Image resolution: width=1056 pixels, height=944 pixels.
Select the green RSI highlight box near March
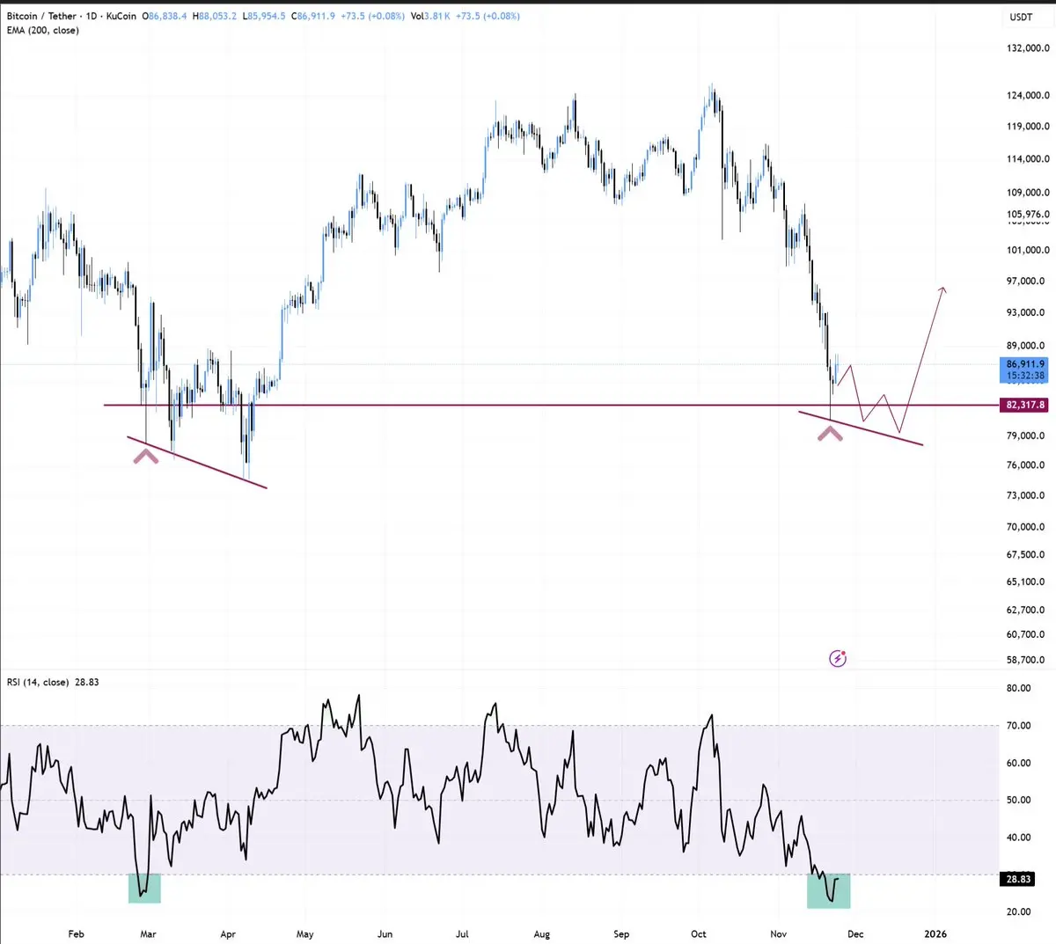[144, 888]
